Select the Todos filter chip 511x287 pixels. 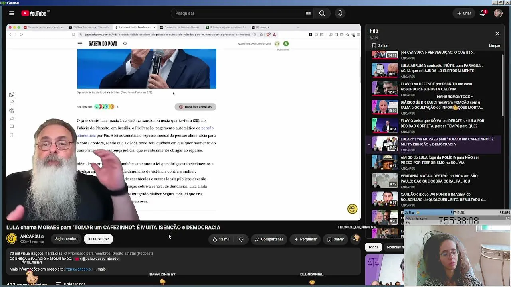click(373, 247)
